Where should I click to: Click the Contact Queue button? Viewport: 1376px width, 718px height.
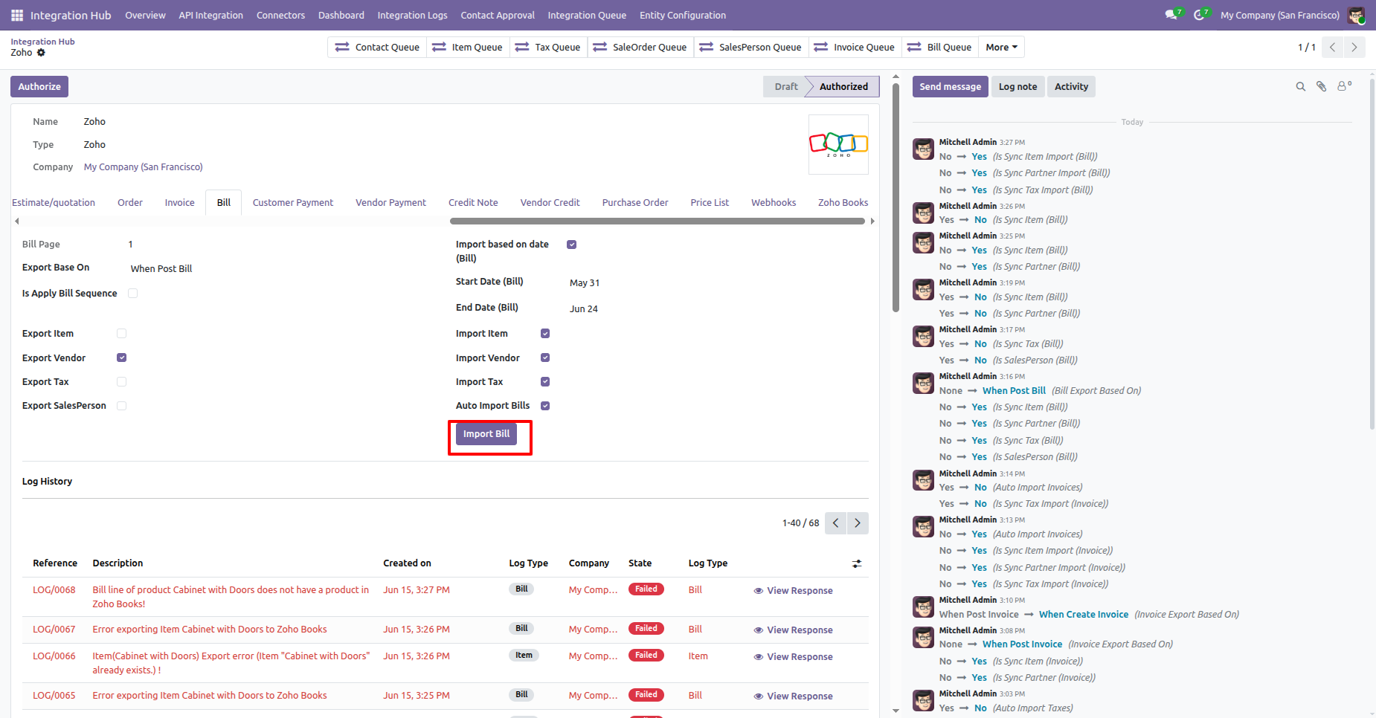tap(377, 47)
